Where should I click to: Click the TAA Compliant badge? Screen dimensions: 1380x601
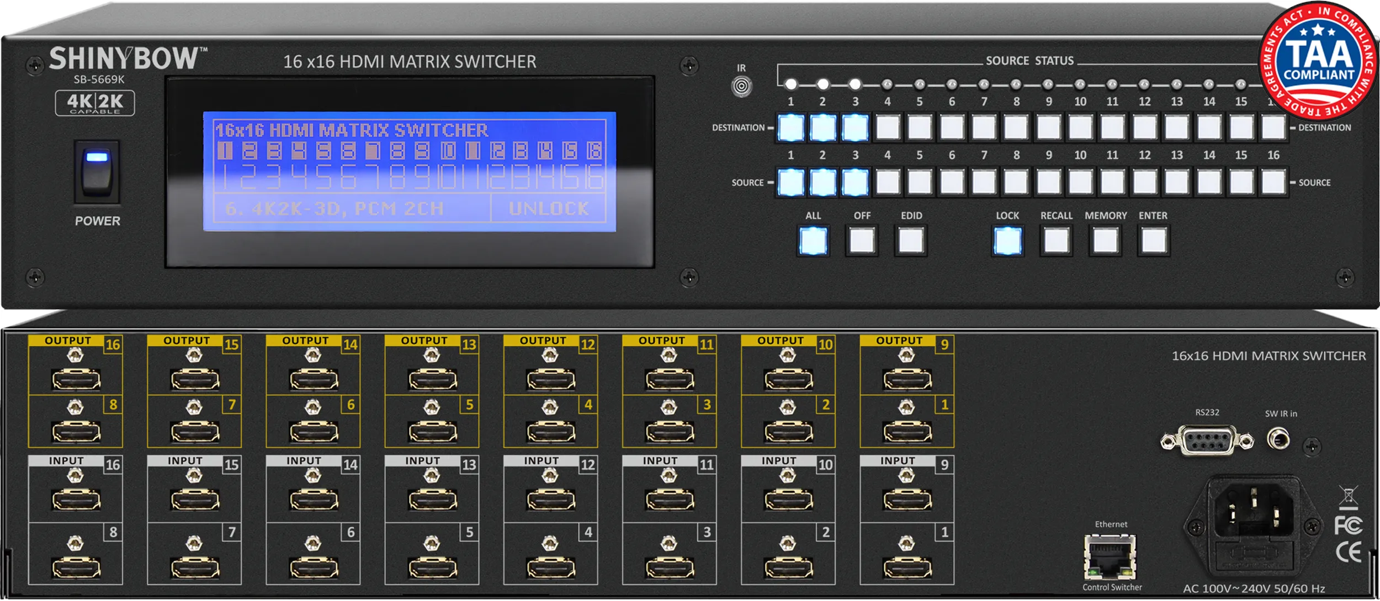[1318, 61]
